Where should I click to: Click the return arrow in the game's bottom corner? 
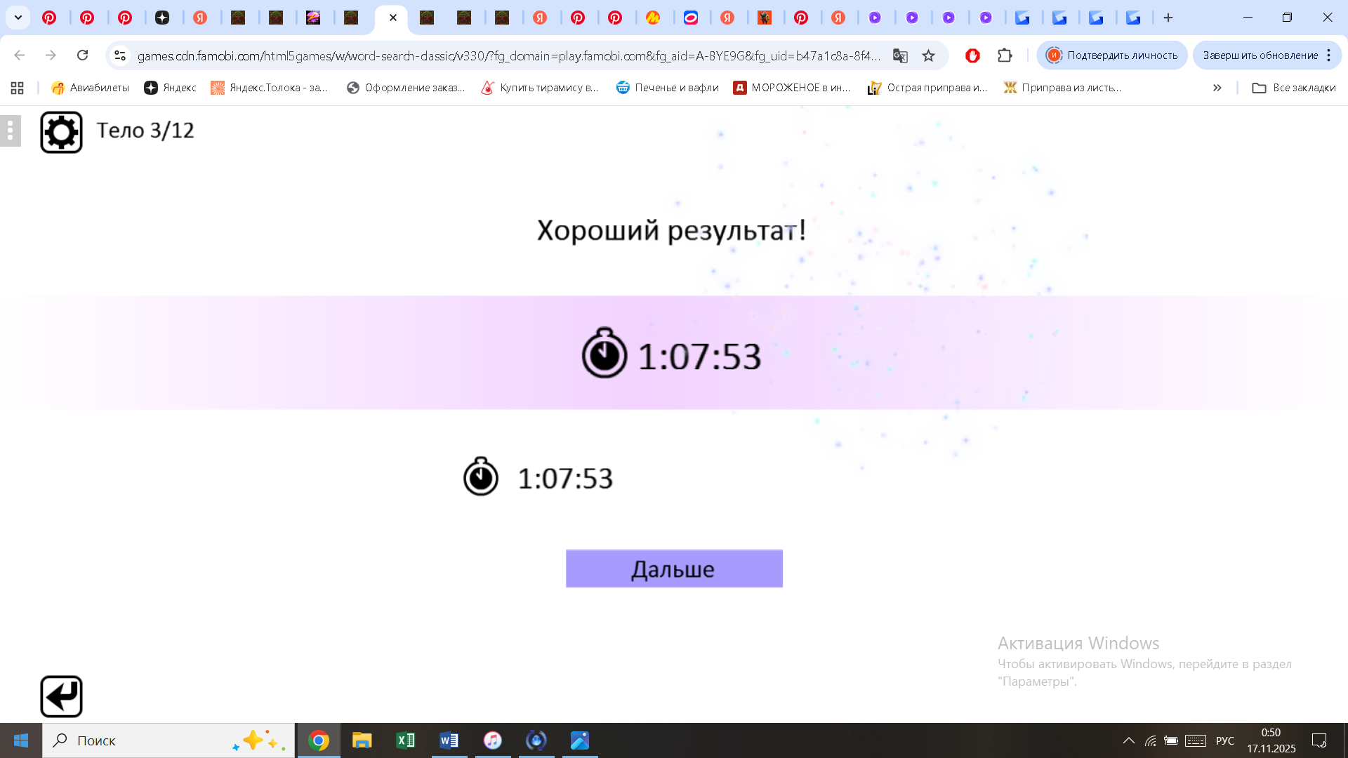pos(61,696)
